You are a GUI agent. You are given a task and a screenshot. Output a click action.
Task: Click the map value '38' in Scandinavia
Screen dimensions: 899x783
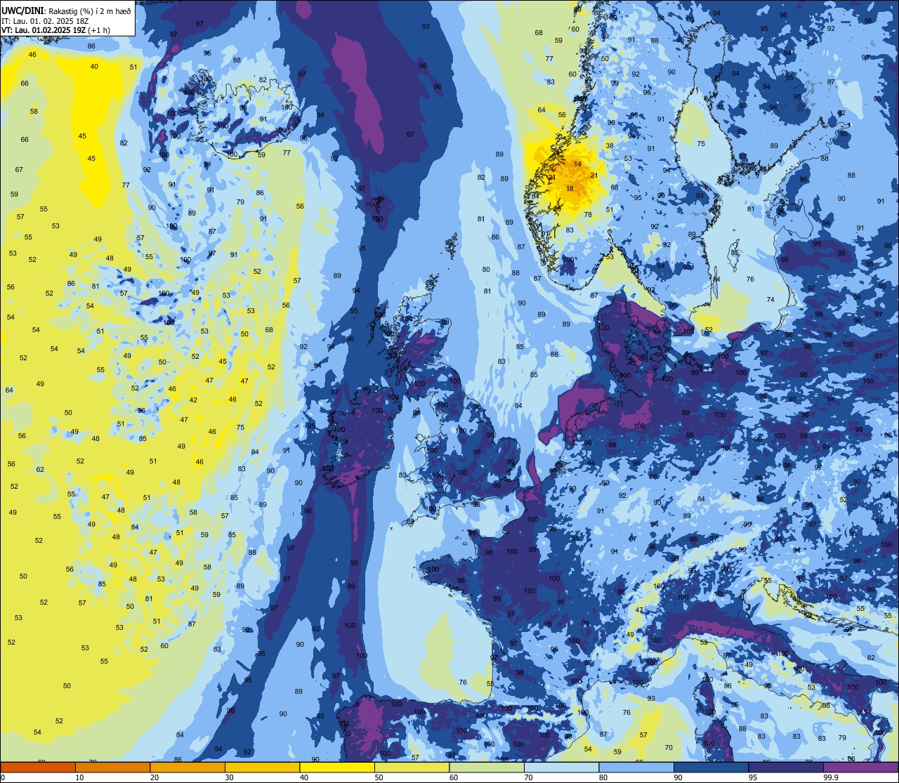pyautogui.click(x=610, y=145)
